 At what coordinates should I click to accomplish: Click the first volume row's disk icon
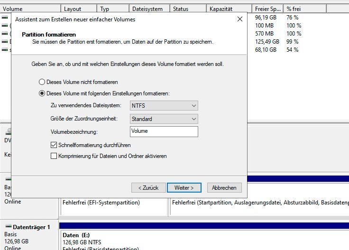pos(5,17)
